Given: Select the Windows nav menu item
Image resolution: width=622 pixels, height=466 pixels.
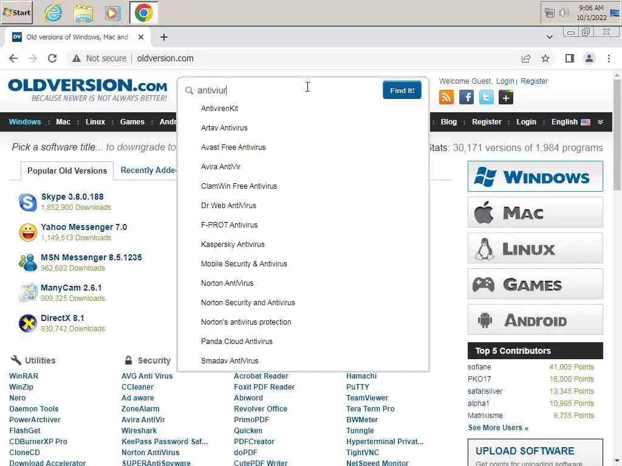Looking at the screenshot, I should [x=24, y=122].
